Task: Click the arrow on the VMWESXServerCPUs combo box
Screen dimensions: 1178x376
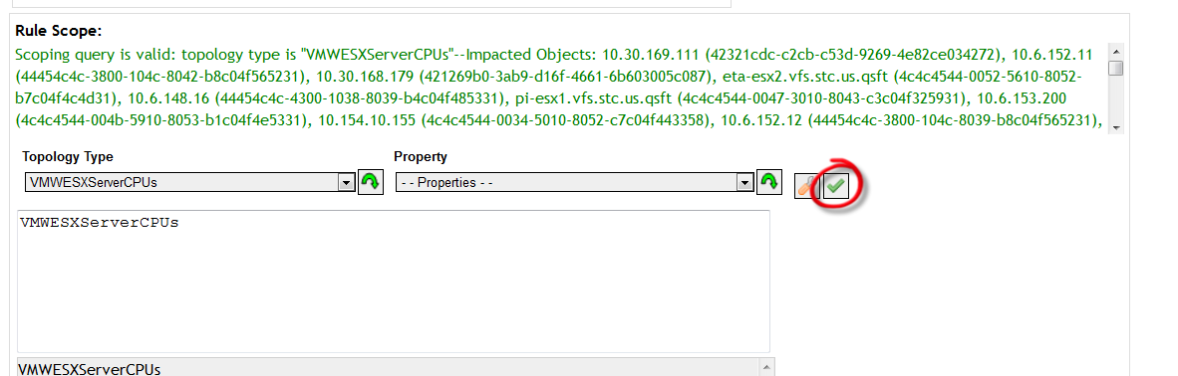Action: 346,182
